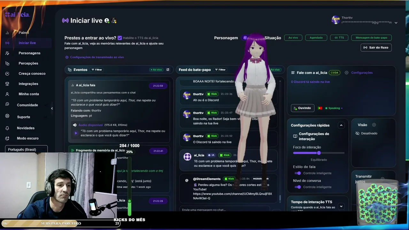The width and height of the screenshot is (409, 230).
Task: Toggle Ao vivo badge in Eventos header
Action: pyautogui.click(x=156, y=70)
